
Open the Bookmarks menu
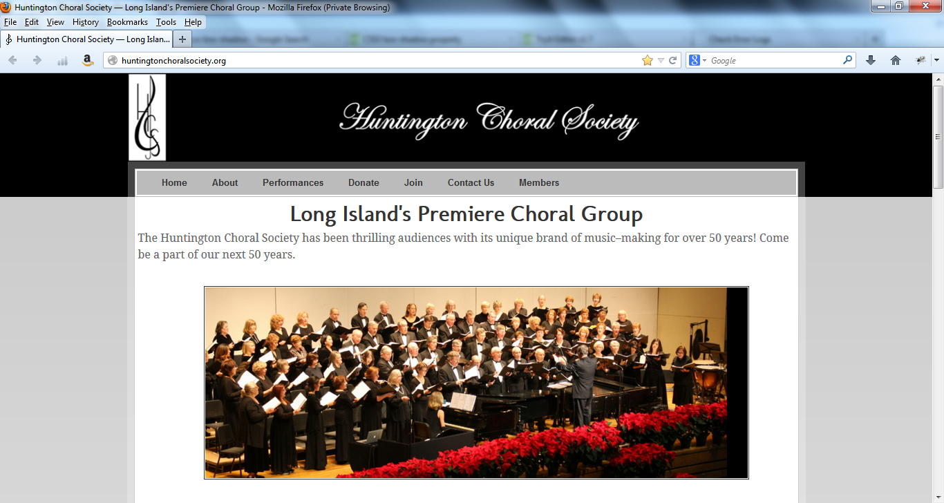coord(127,22)
